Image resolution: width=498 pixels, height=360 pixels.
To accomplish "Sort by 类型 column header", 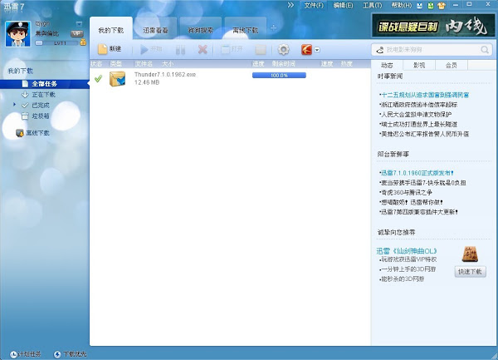I will tap(115, 64).
